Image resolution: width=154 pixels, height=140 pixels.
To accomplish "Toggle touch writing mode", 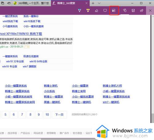I will (125, 11).
